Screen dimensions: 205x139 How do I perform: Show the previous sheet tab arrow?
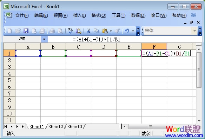tap(12, 126)
